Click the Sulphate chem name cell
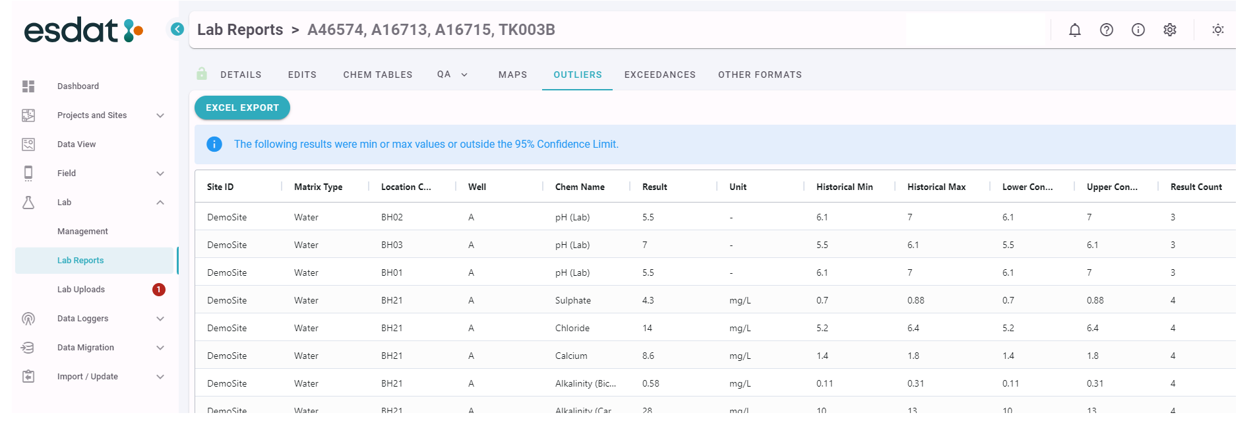The image size is (1257, 446). pos(573,300)
